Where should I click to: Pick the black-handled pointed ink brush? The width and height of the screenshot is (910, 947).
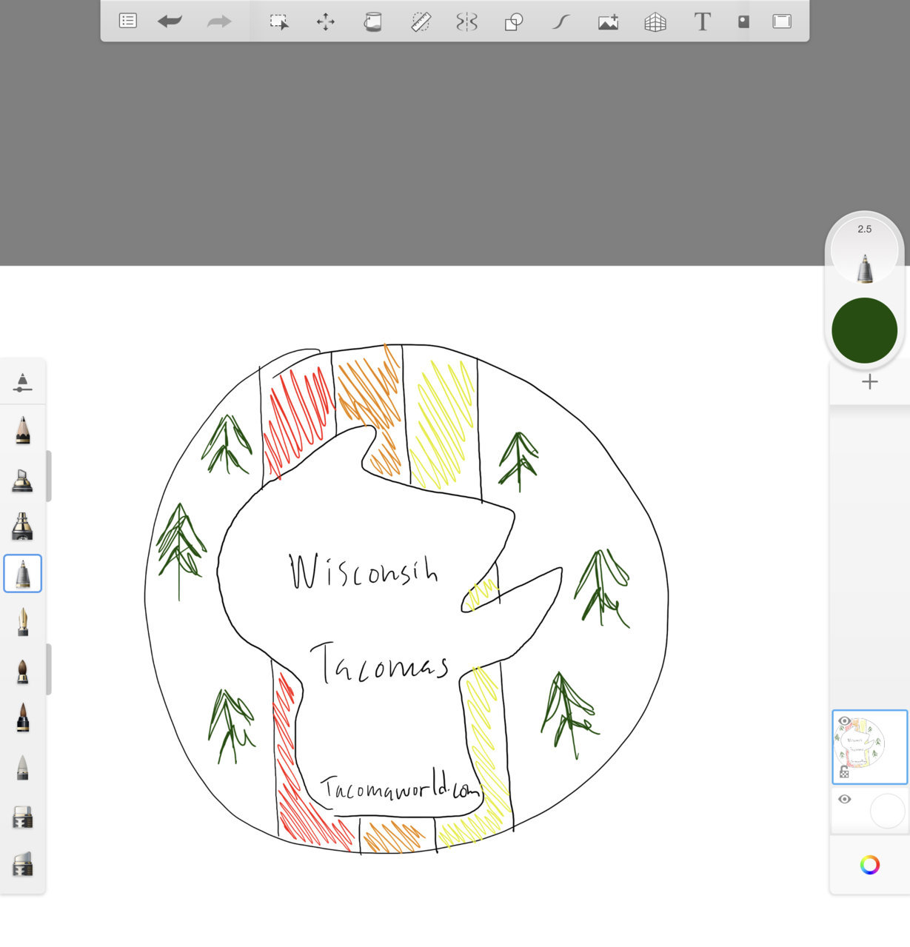click(x=23, y=718)
